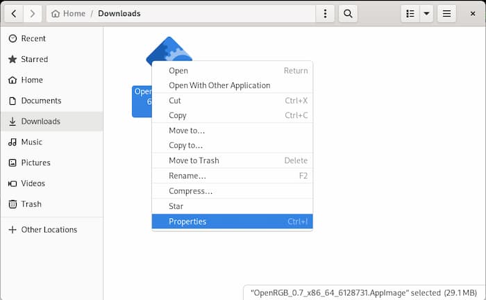Open Documents in the sidebar
This screenshot has width=486, height=300.
point(52,101)
